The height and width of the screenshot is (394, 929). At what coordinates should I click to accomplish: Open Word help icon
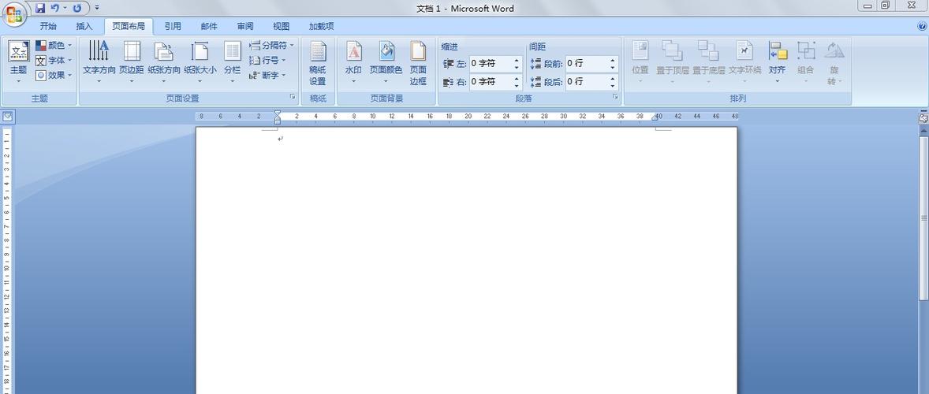921,26
